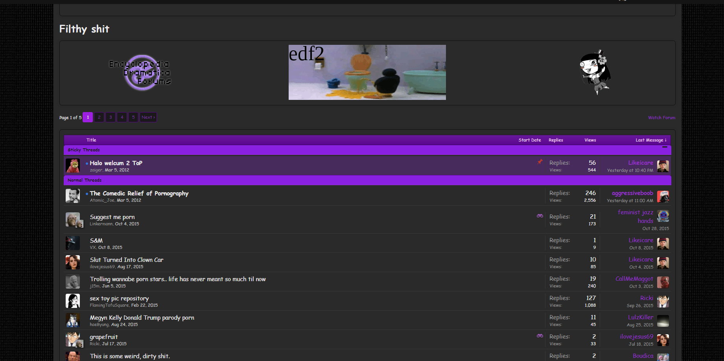Click Ricki's avatar in sex toy row
724x361 pixels.
coord(663,302)
